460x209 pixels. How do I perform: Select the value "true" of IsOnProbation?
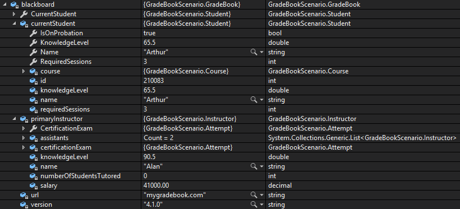150,33
